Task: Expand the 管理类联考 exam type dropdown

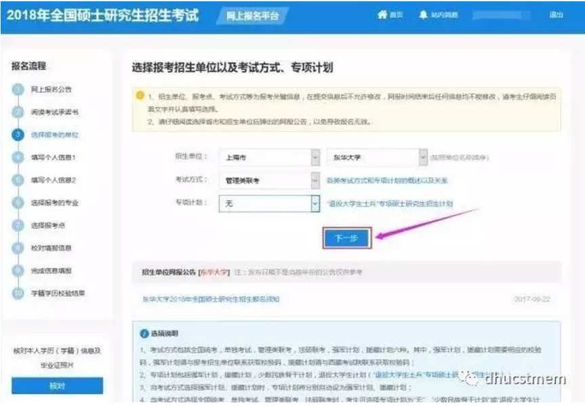Action: pos(315,180)
